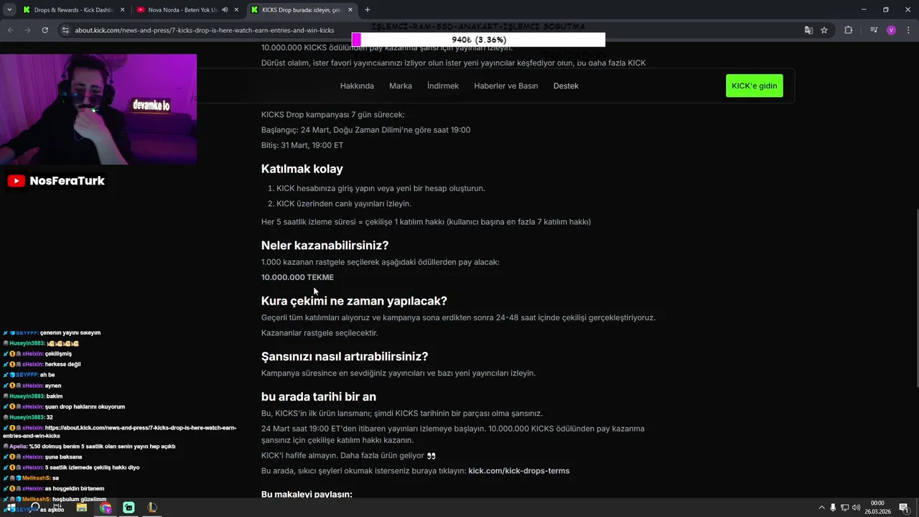Open the Chrome taskbar icon
919x517 pixels.
106,508
